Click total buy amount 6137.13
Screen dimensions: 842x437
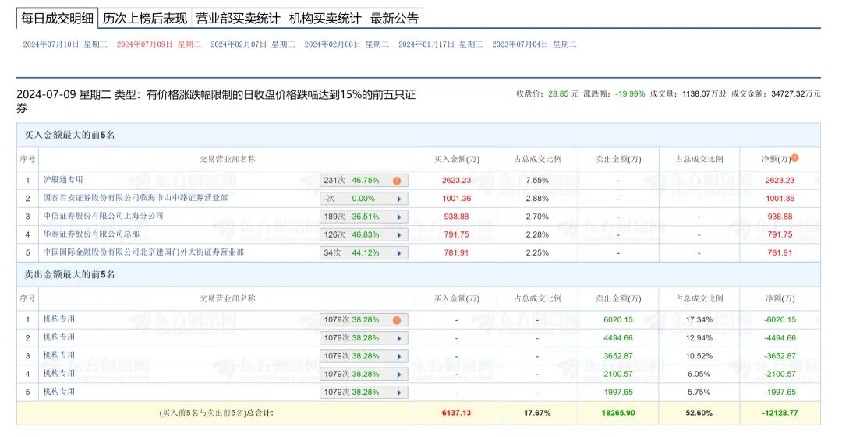(456, 413)
